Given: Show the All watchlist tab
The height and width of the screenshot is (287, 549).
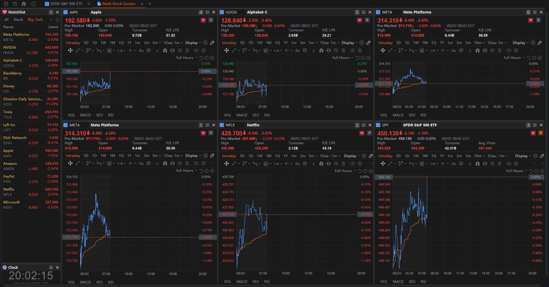Looking at the screenshot, I should click(6, 20).
